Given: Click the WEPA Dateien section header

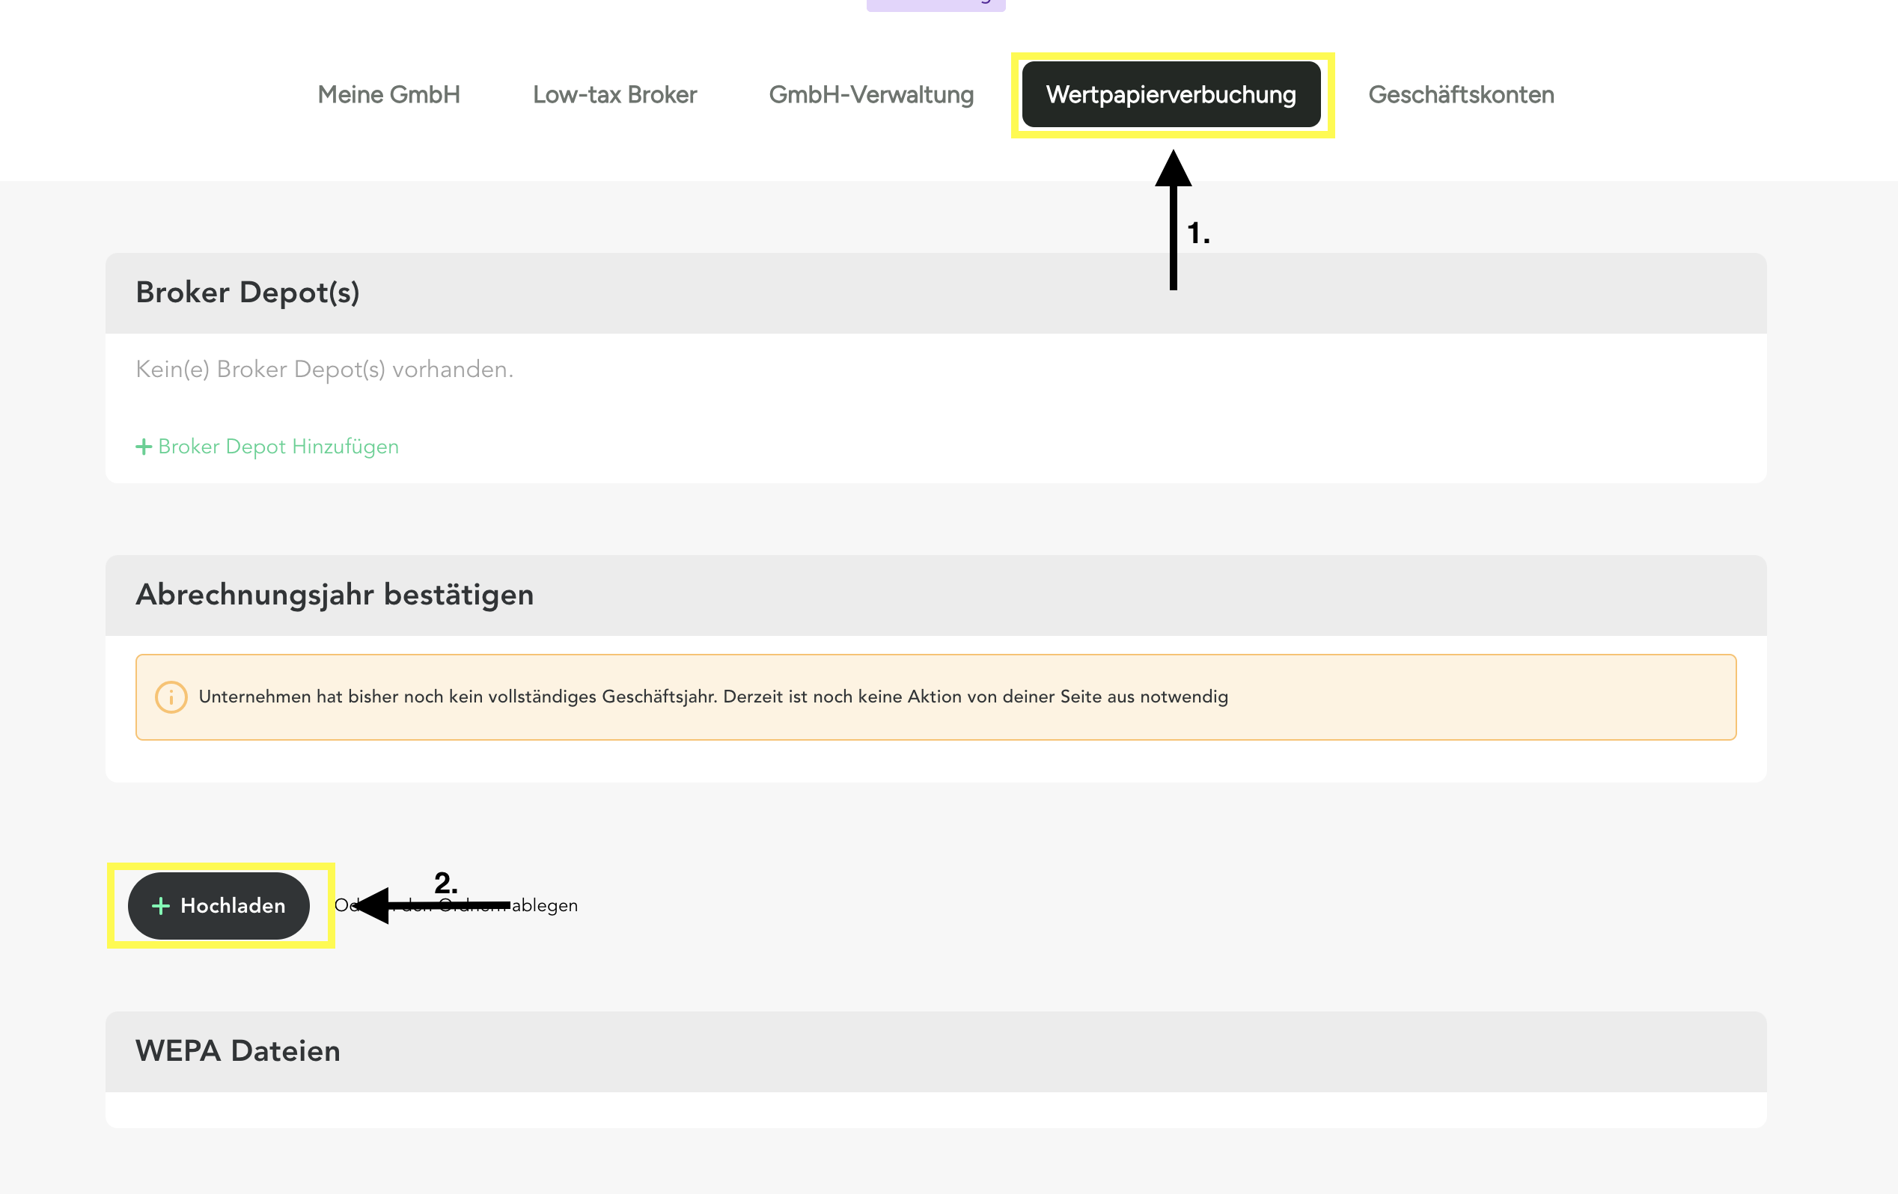Looking at the screenshot, I should (x=237, y=1050).
